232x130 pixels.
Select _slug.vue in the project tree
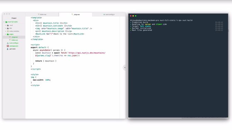point(14,37)
